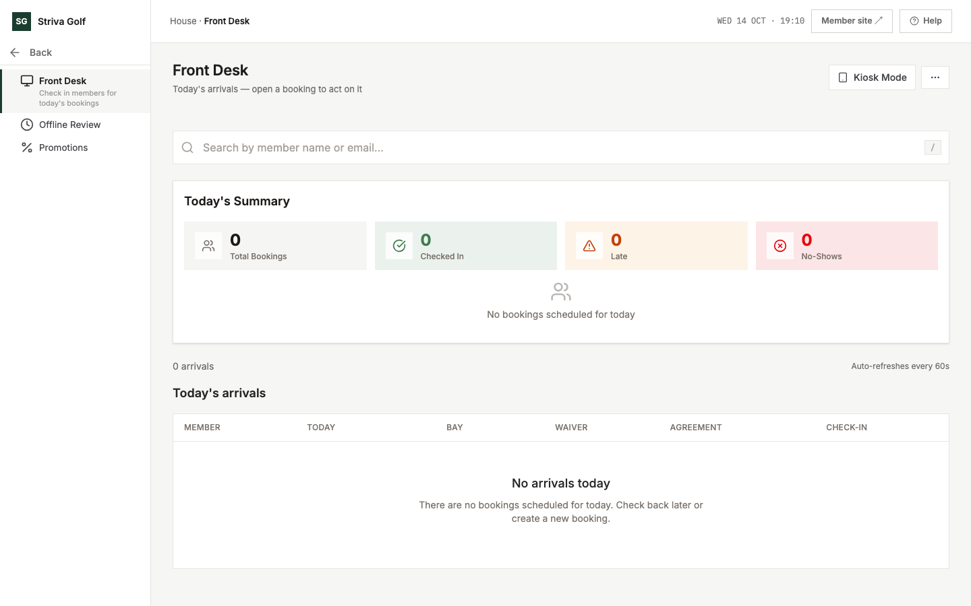This screenshot has width=971, height=606.
Task: Select the Checked In summary card
Action: point(466,246)
